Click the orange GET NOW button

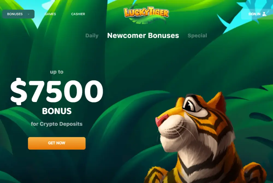[x=57, y=143]
